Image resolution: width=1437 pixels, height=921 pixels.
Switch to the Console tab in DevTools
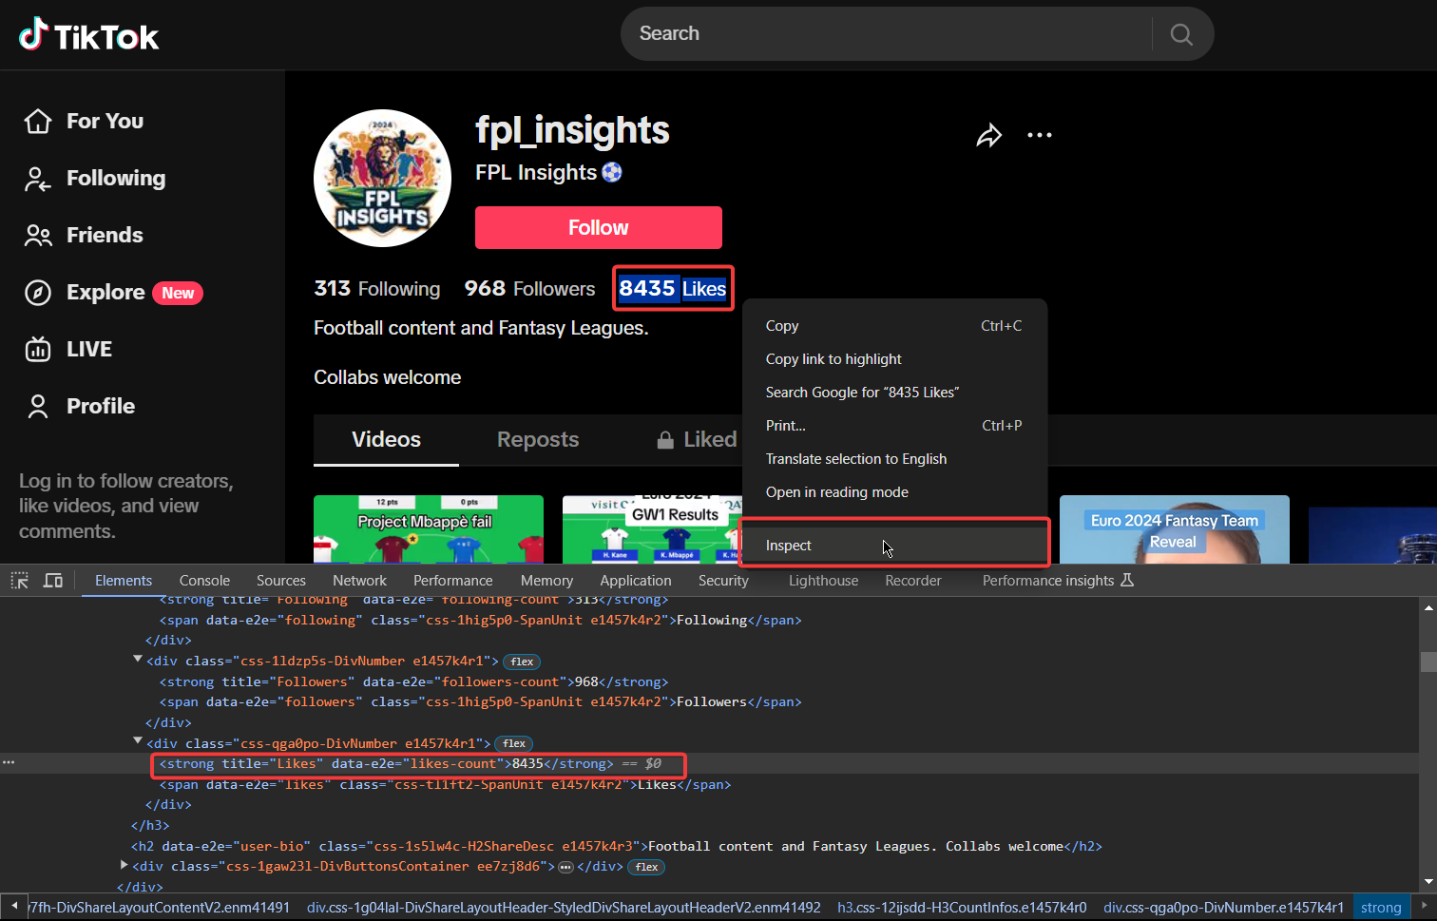pyautogui.click(x=203, y=580)
